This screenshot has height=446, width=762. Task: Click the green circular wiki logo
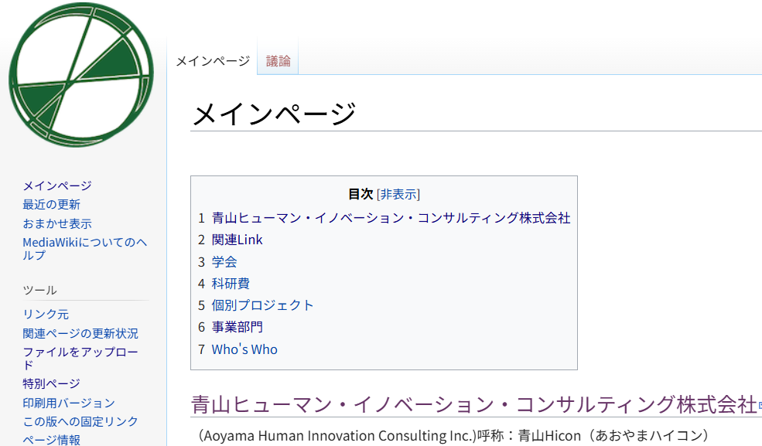81,75
